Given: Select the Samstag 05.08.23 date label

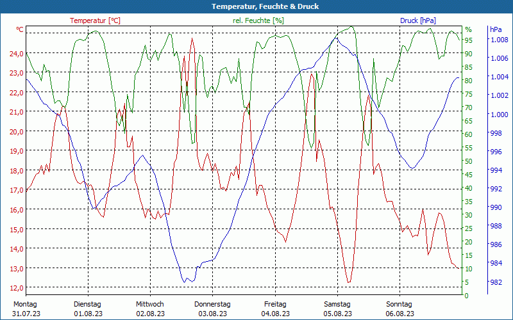Looking at the screenshot, I should [337, 308].
